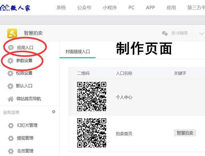The image size is (205, 156).
Task: Open the 公众号 top menu
Action: (x=84, y=8)
